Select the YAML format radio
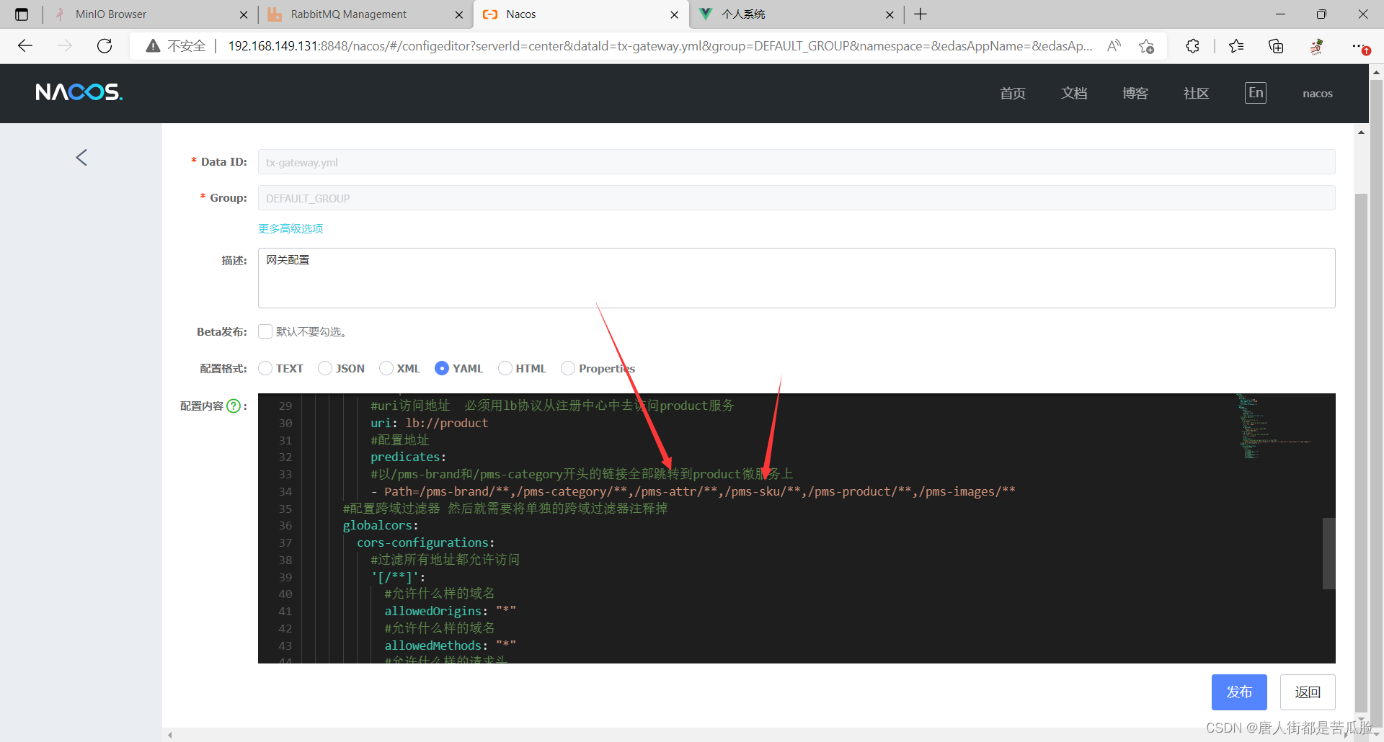Image resolution: width=1384 pixels, height=742 pixels. pos(442,368)
